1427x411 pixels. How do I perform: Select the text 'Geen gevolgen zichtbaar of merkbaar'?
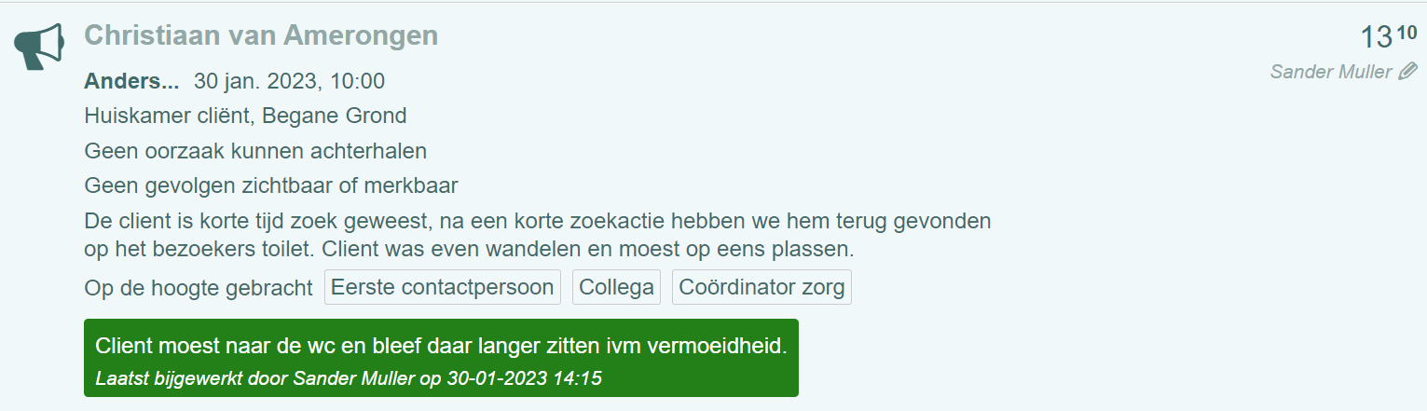tap(271, 185)
